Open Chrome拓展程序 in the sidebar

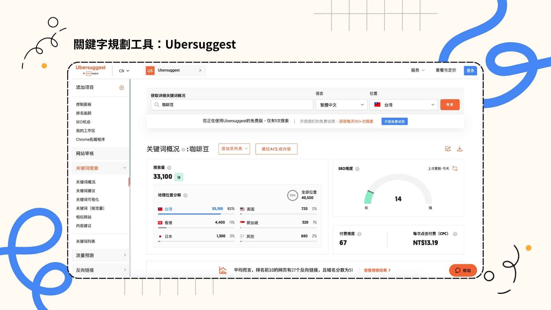tap(90, 139)
